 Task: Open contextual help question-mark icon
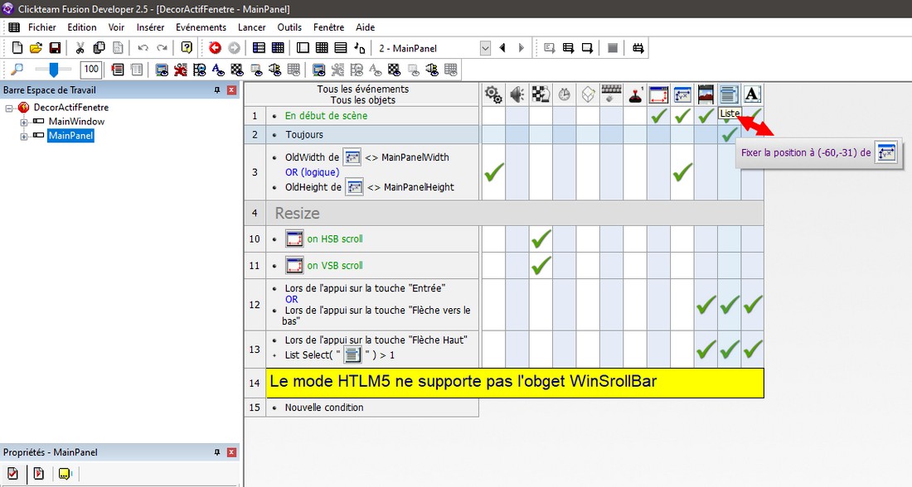[x=187, y=48]
